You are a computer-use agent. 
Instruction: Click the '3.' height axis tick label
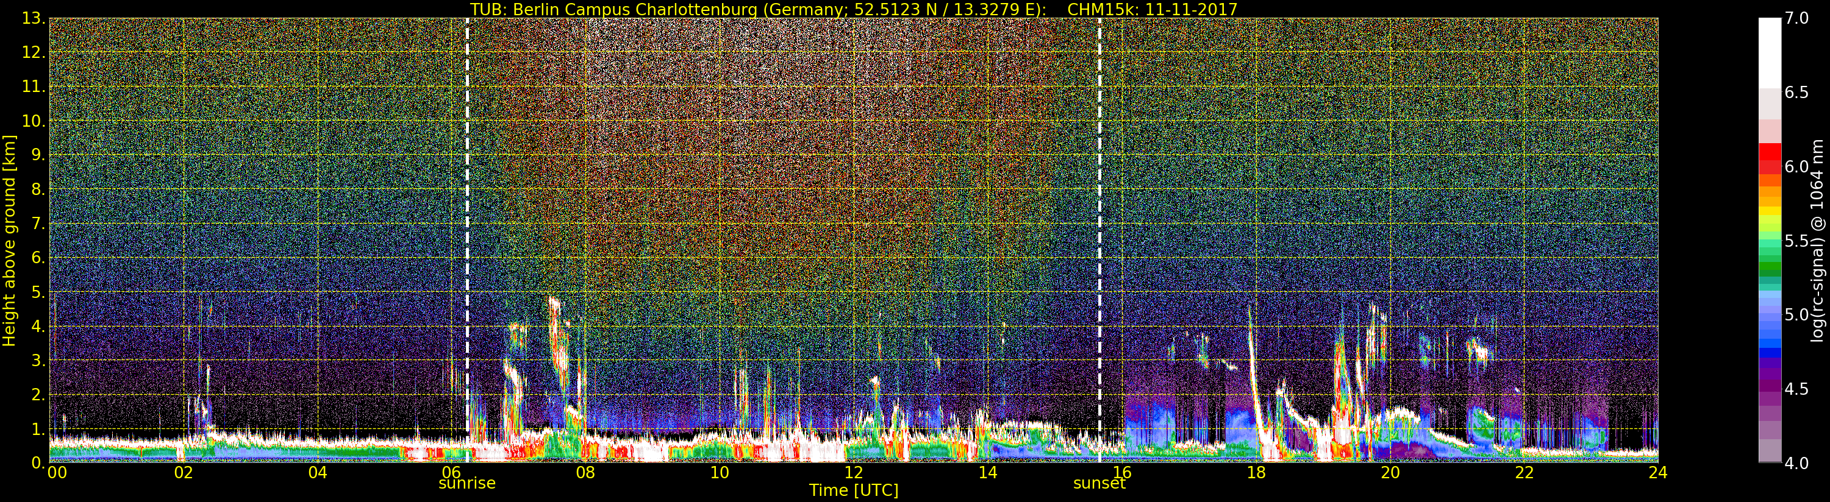pyautogui.click(x=39, y=360)
